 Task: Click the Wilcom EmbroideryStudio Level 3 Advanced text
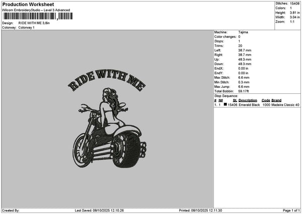(x=36, y=10)
